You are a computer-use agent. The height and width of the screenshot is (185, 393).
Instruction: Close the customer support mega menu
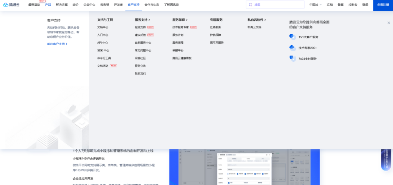(x=389, y=23)
